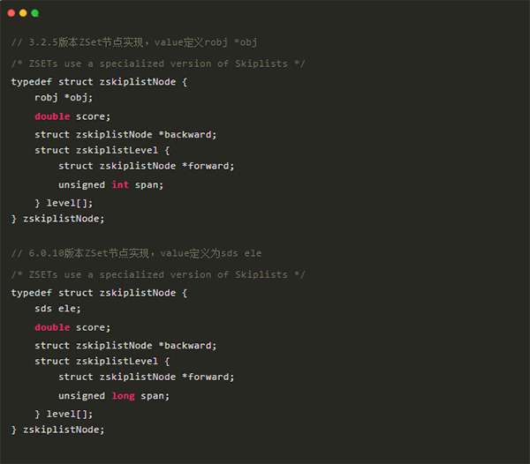530x464 pixels.
Task: Click the pink 'int' keyword
Action: click(120, 184)
